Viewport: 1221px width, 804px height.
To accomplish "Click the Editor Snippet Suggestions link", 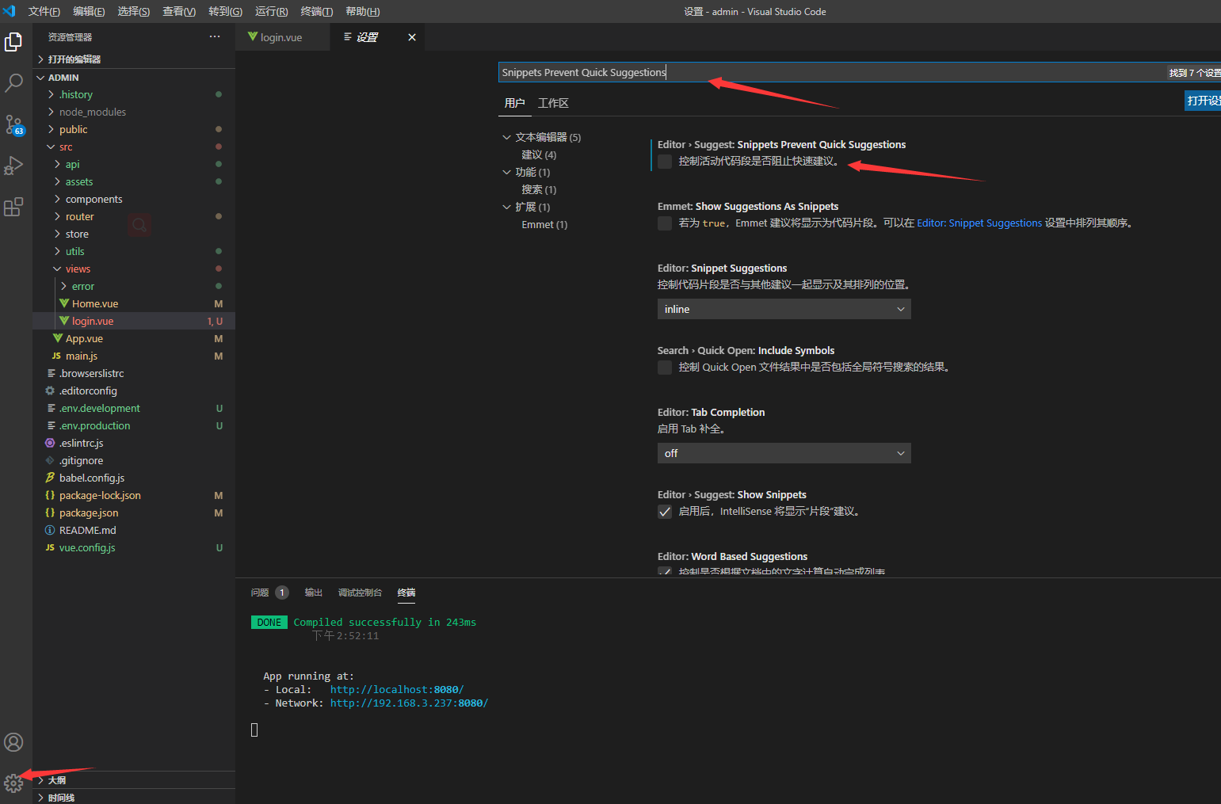I will tap(979, 223).
